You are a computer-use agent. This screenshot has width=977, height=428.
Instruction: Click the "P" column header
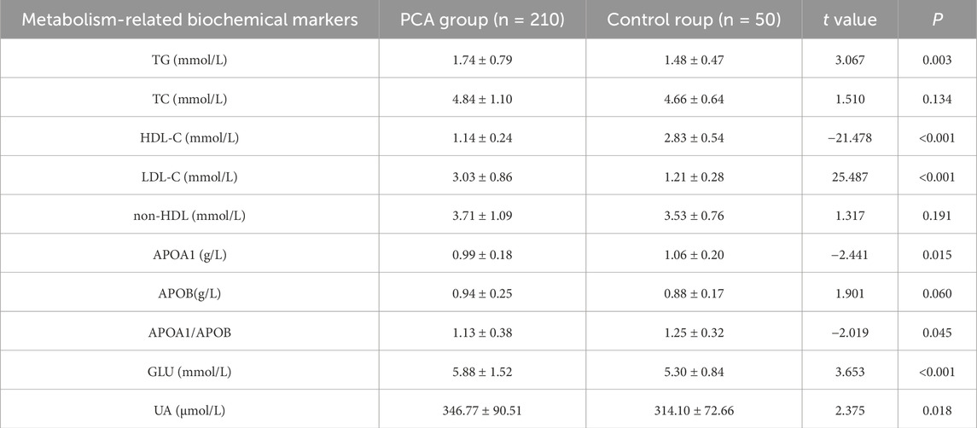coord(937,19)
